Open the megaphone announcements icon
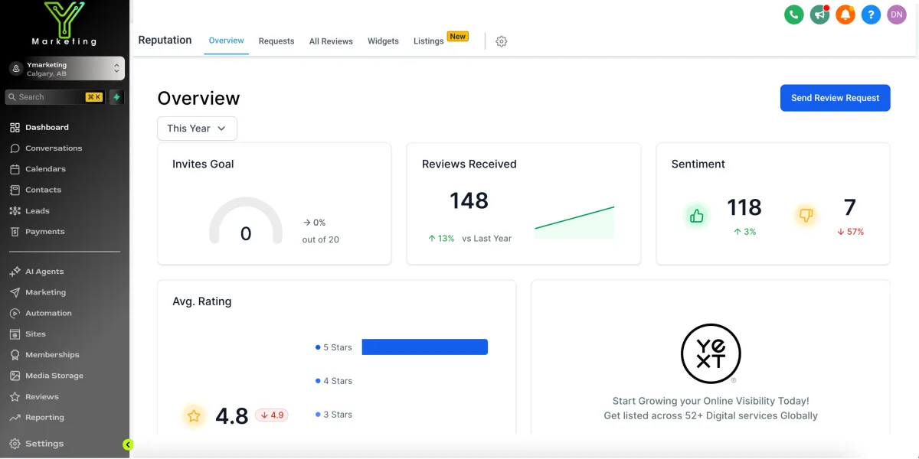The height and width of the screenshot is (459, 919). (820, 15)
